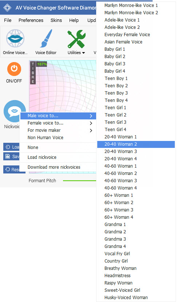Choose Vocal Fry Girl voice
Screen dimensions: 177x302
[136, 254]
